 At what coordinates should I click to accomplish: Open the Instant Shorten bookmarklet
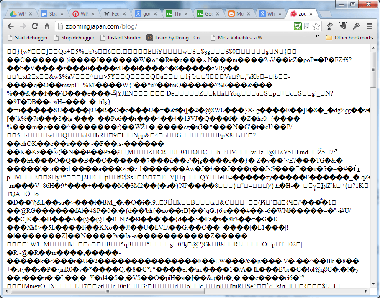[120, 37]
